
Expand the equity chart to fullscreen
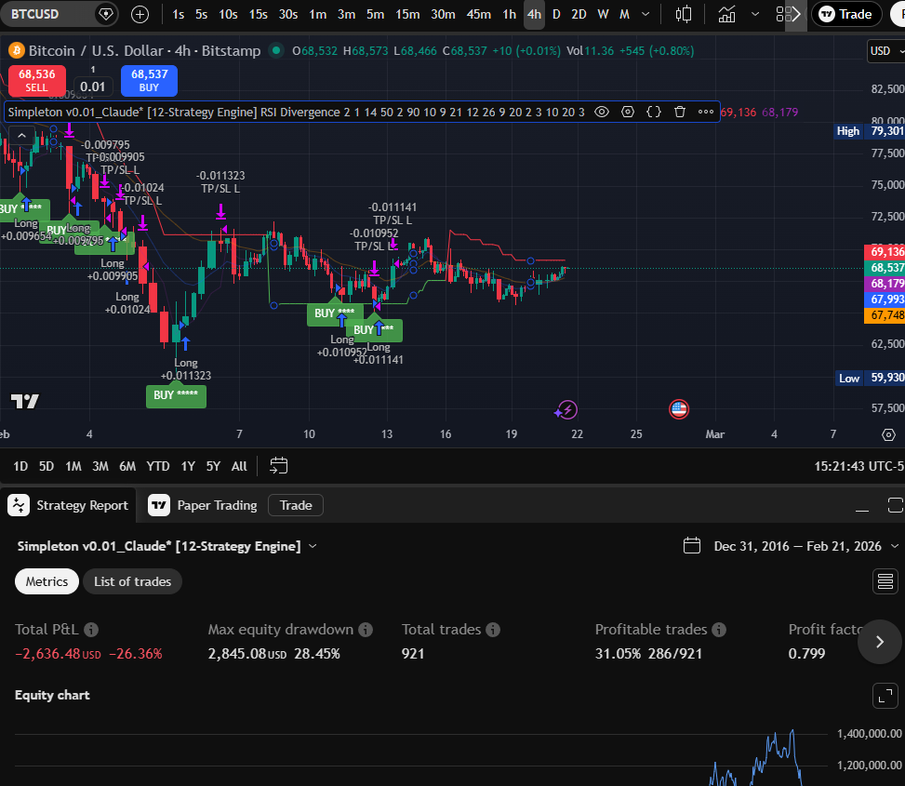pos(885,695)
